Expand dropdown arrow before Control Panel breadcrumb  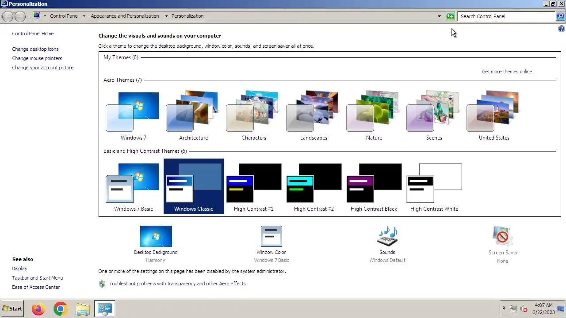(x=45, y=16)
